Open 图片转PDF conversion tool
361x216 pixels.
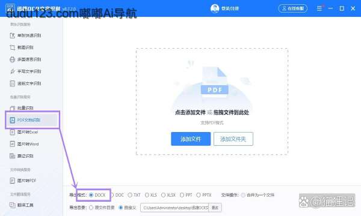point(23,181)
